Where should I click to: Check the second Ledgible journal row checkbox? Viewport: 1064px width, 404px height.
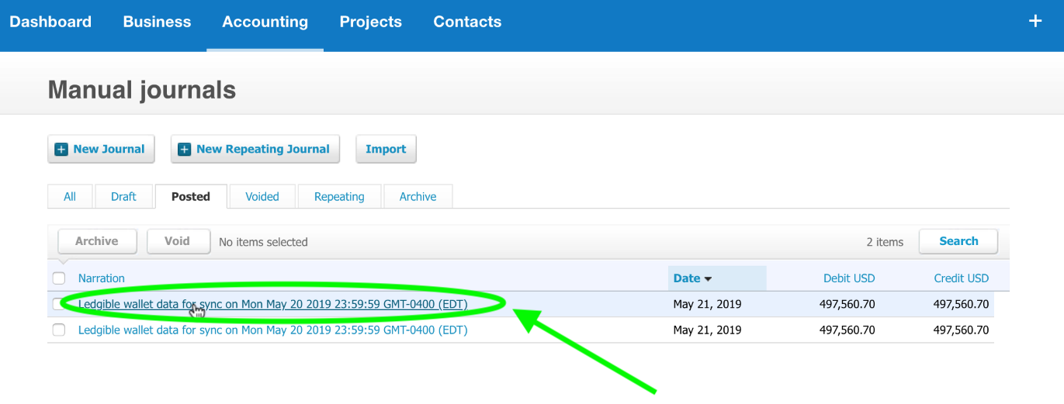pos(59,330)
